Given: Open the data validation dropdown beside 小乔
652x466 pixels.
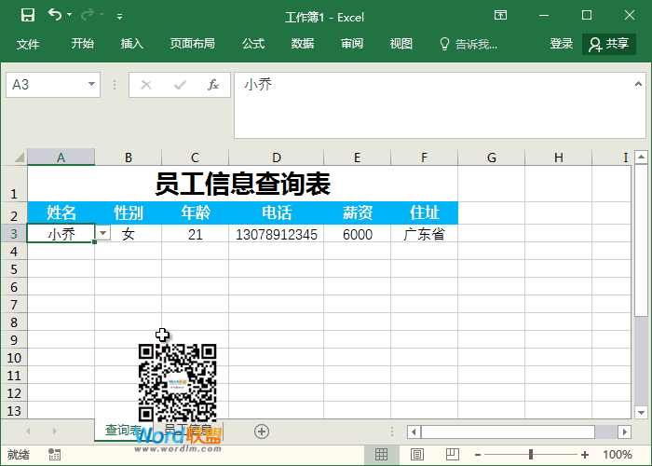Looking at the screenshot, I should tap(103, 233).
